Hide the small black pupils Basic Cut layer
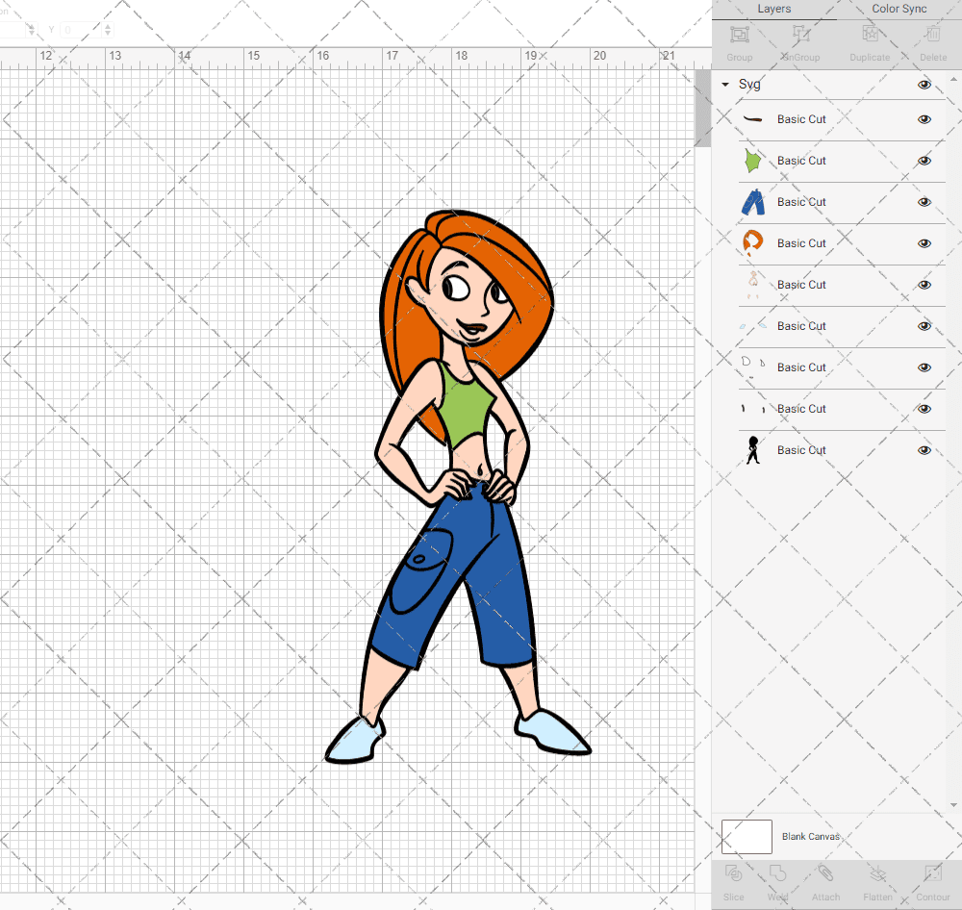962x910 pixels. pyautogui.click(x=924, y=409)
